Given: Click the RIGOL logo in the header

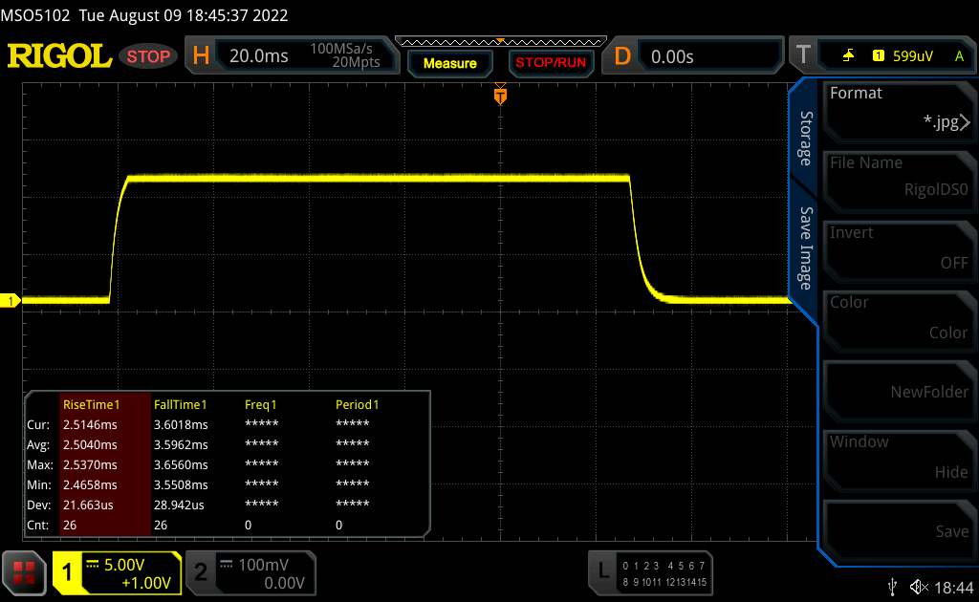Looking at the screenshot, I should point(59,56).
